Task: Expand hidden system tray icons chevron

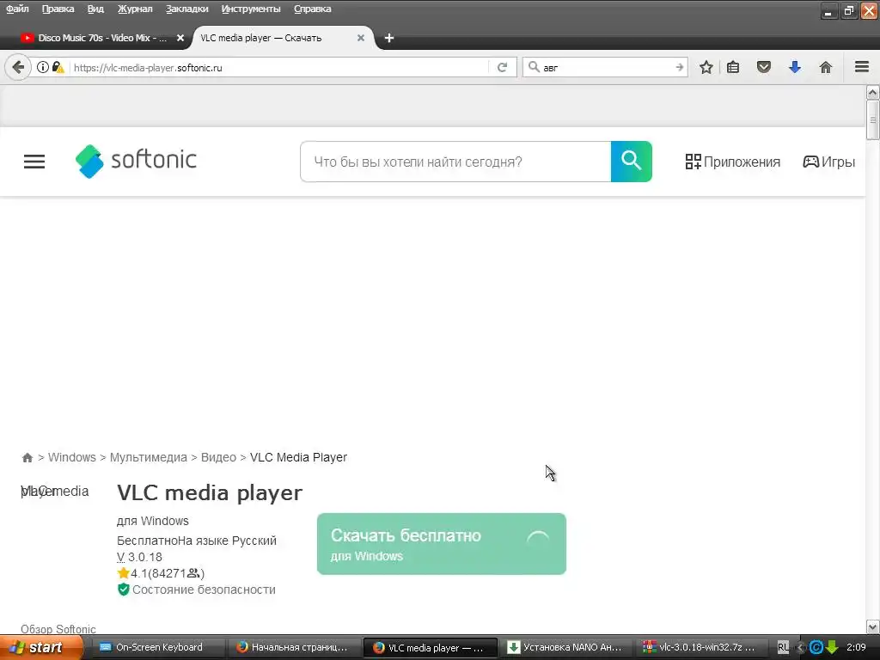Action: tap(801, 648)
